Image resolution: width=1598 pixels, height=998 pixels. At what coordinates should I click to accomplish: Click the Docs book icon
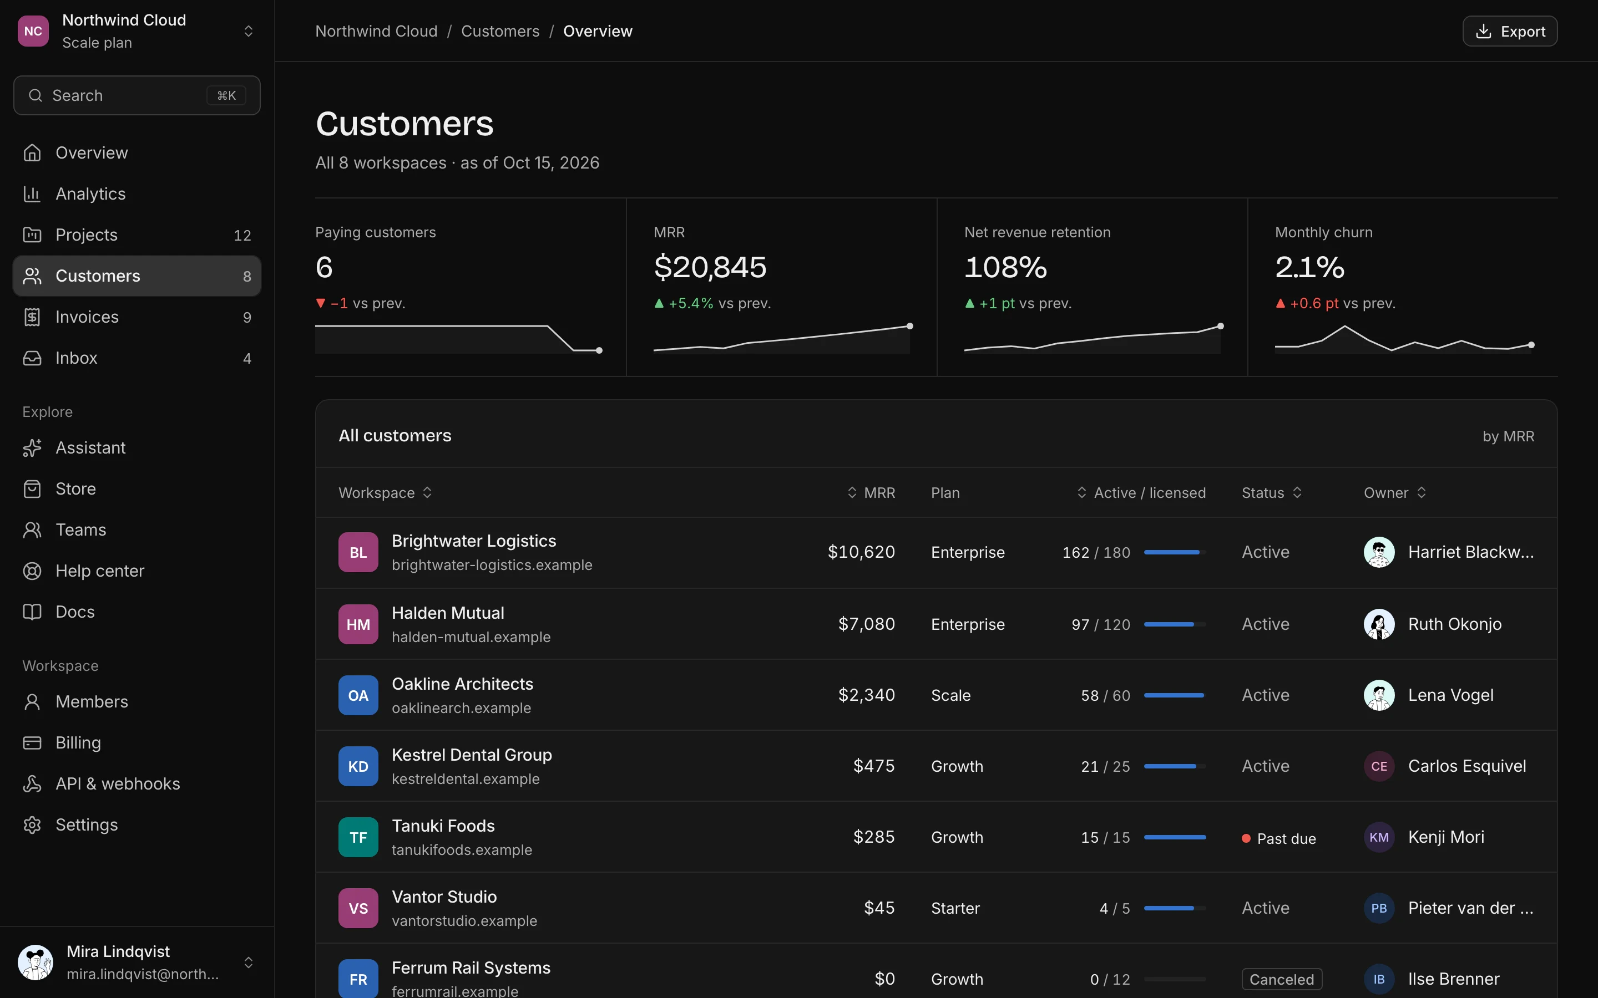(32, 611)
